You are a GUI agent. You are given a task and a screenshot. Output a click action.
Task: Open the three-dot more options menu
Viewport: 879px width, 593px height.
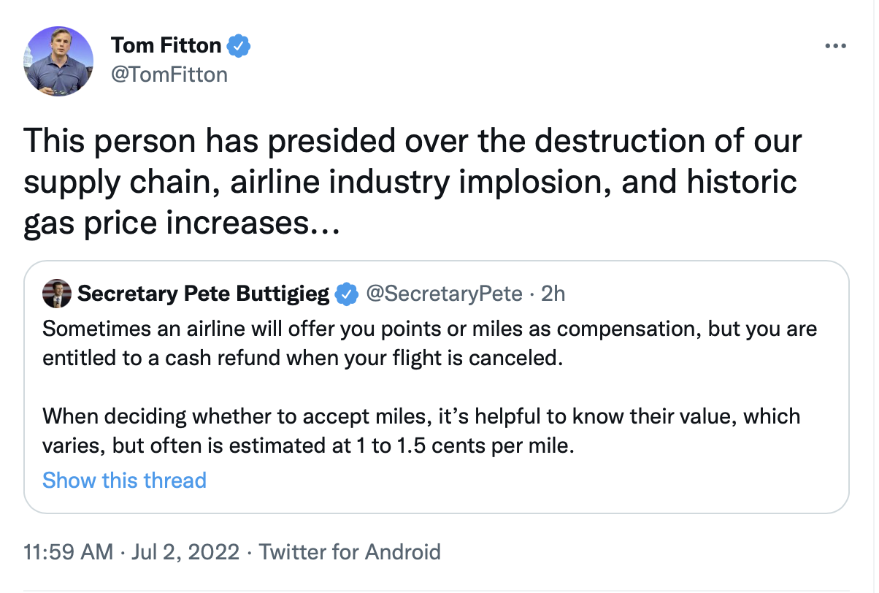pyautogui.click(x=834, y=46)
